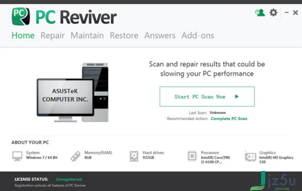Viewport: 302px width, 191px height.
Task: Open the settings gear icon
Action: coord(273,13)
